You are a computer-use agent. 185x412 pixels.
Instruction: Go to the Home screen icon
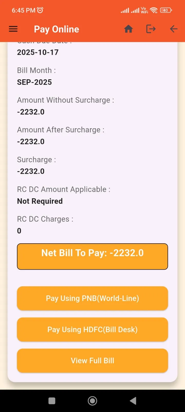pyautogui.click(x=128, y=29)
